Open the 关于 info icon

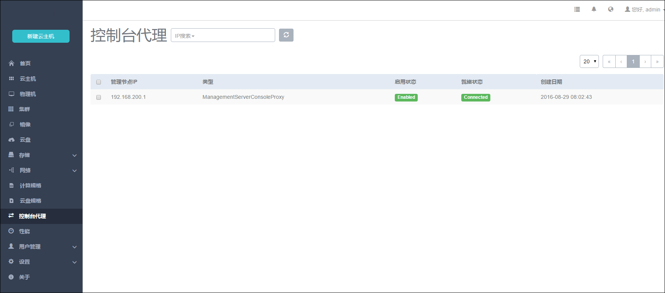(x=11, y=277)
